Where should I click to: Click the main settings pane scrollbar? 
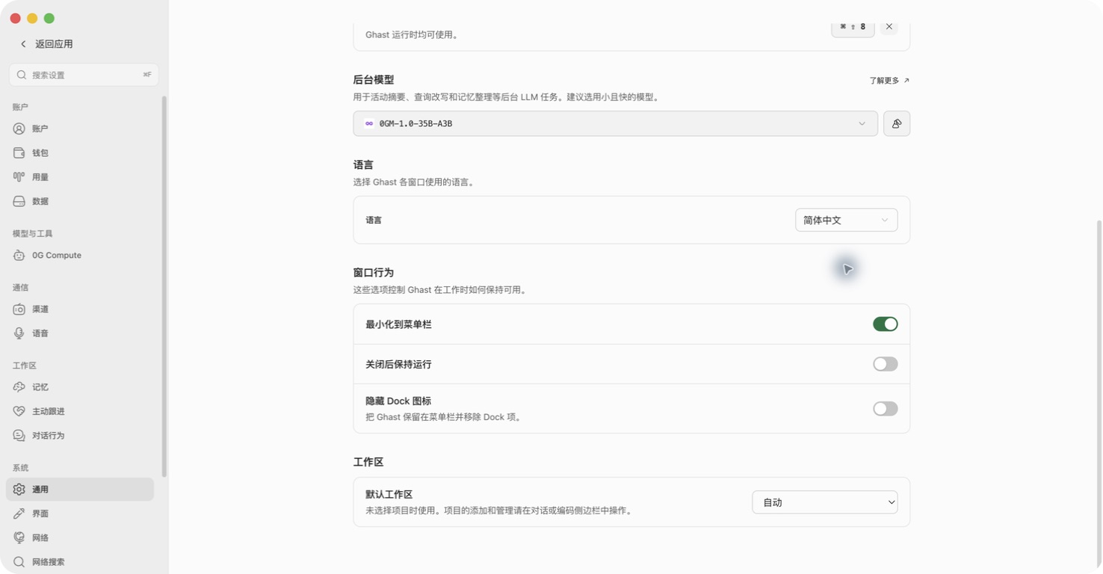[x=1099, y=393]
